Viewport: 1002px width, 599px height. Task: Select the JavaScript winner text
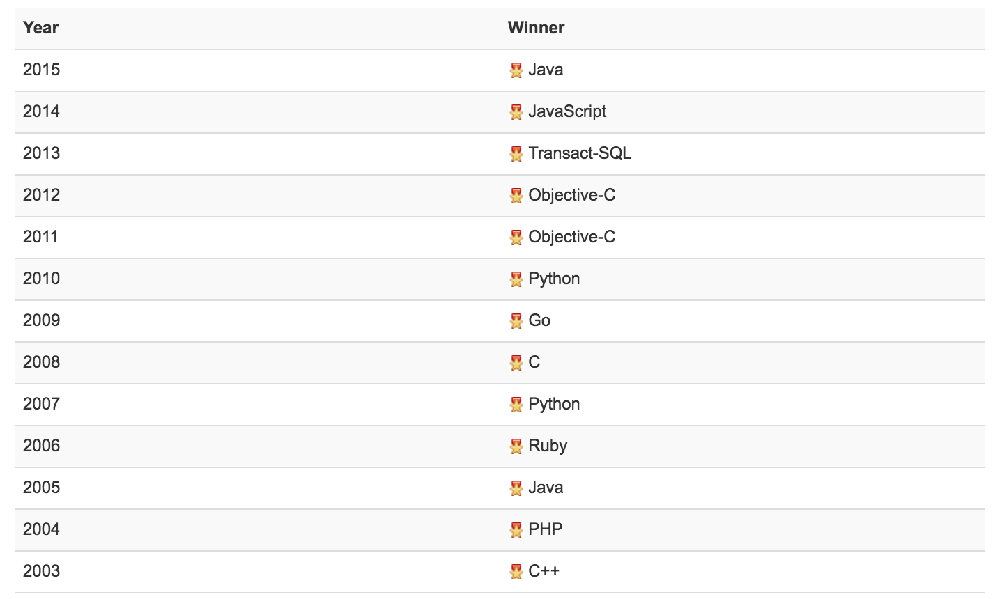pyautogui.click(x=567, y=111)
